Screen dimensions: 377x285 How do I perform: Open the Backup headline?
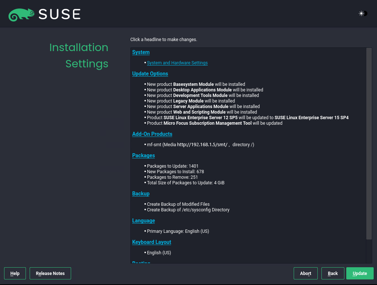pos(141,194)
